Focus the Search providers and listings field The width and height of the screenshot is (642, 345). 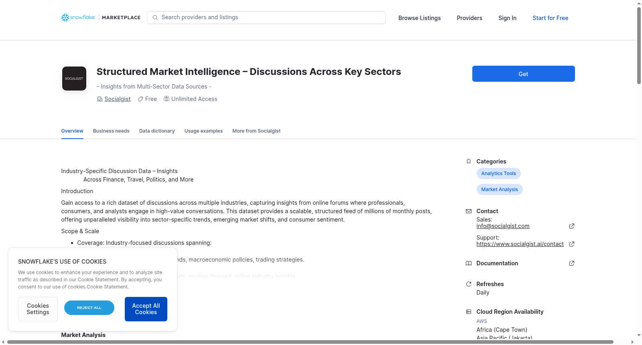[x=266, y=18]
